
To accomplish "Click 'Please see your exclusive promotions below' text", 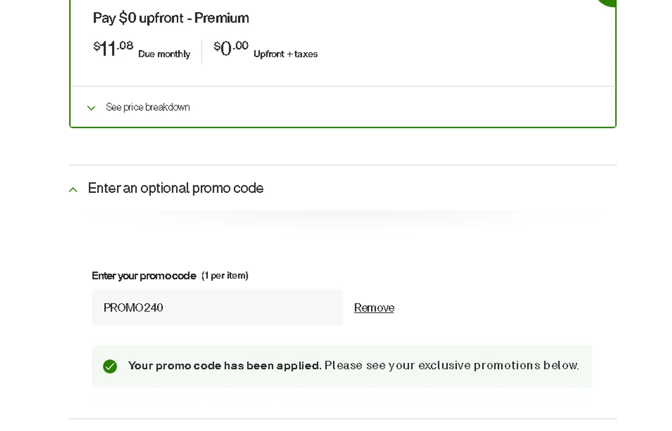I will coord(452,366).
